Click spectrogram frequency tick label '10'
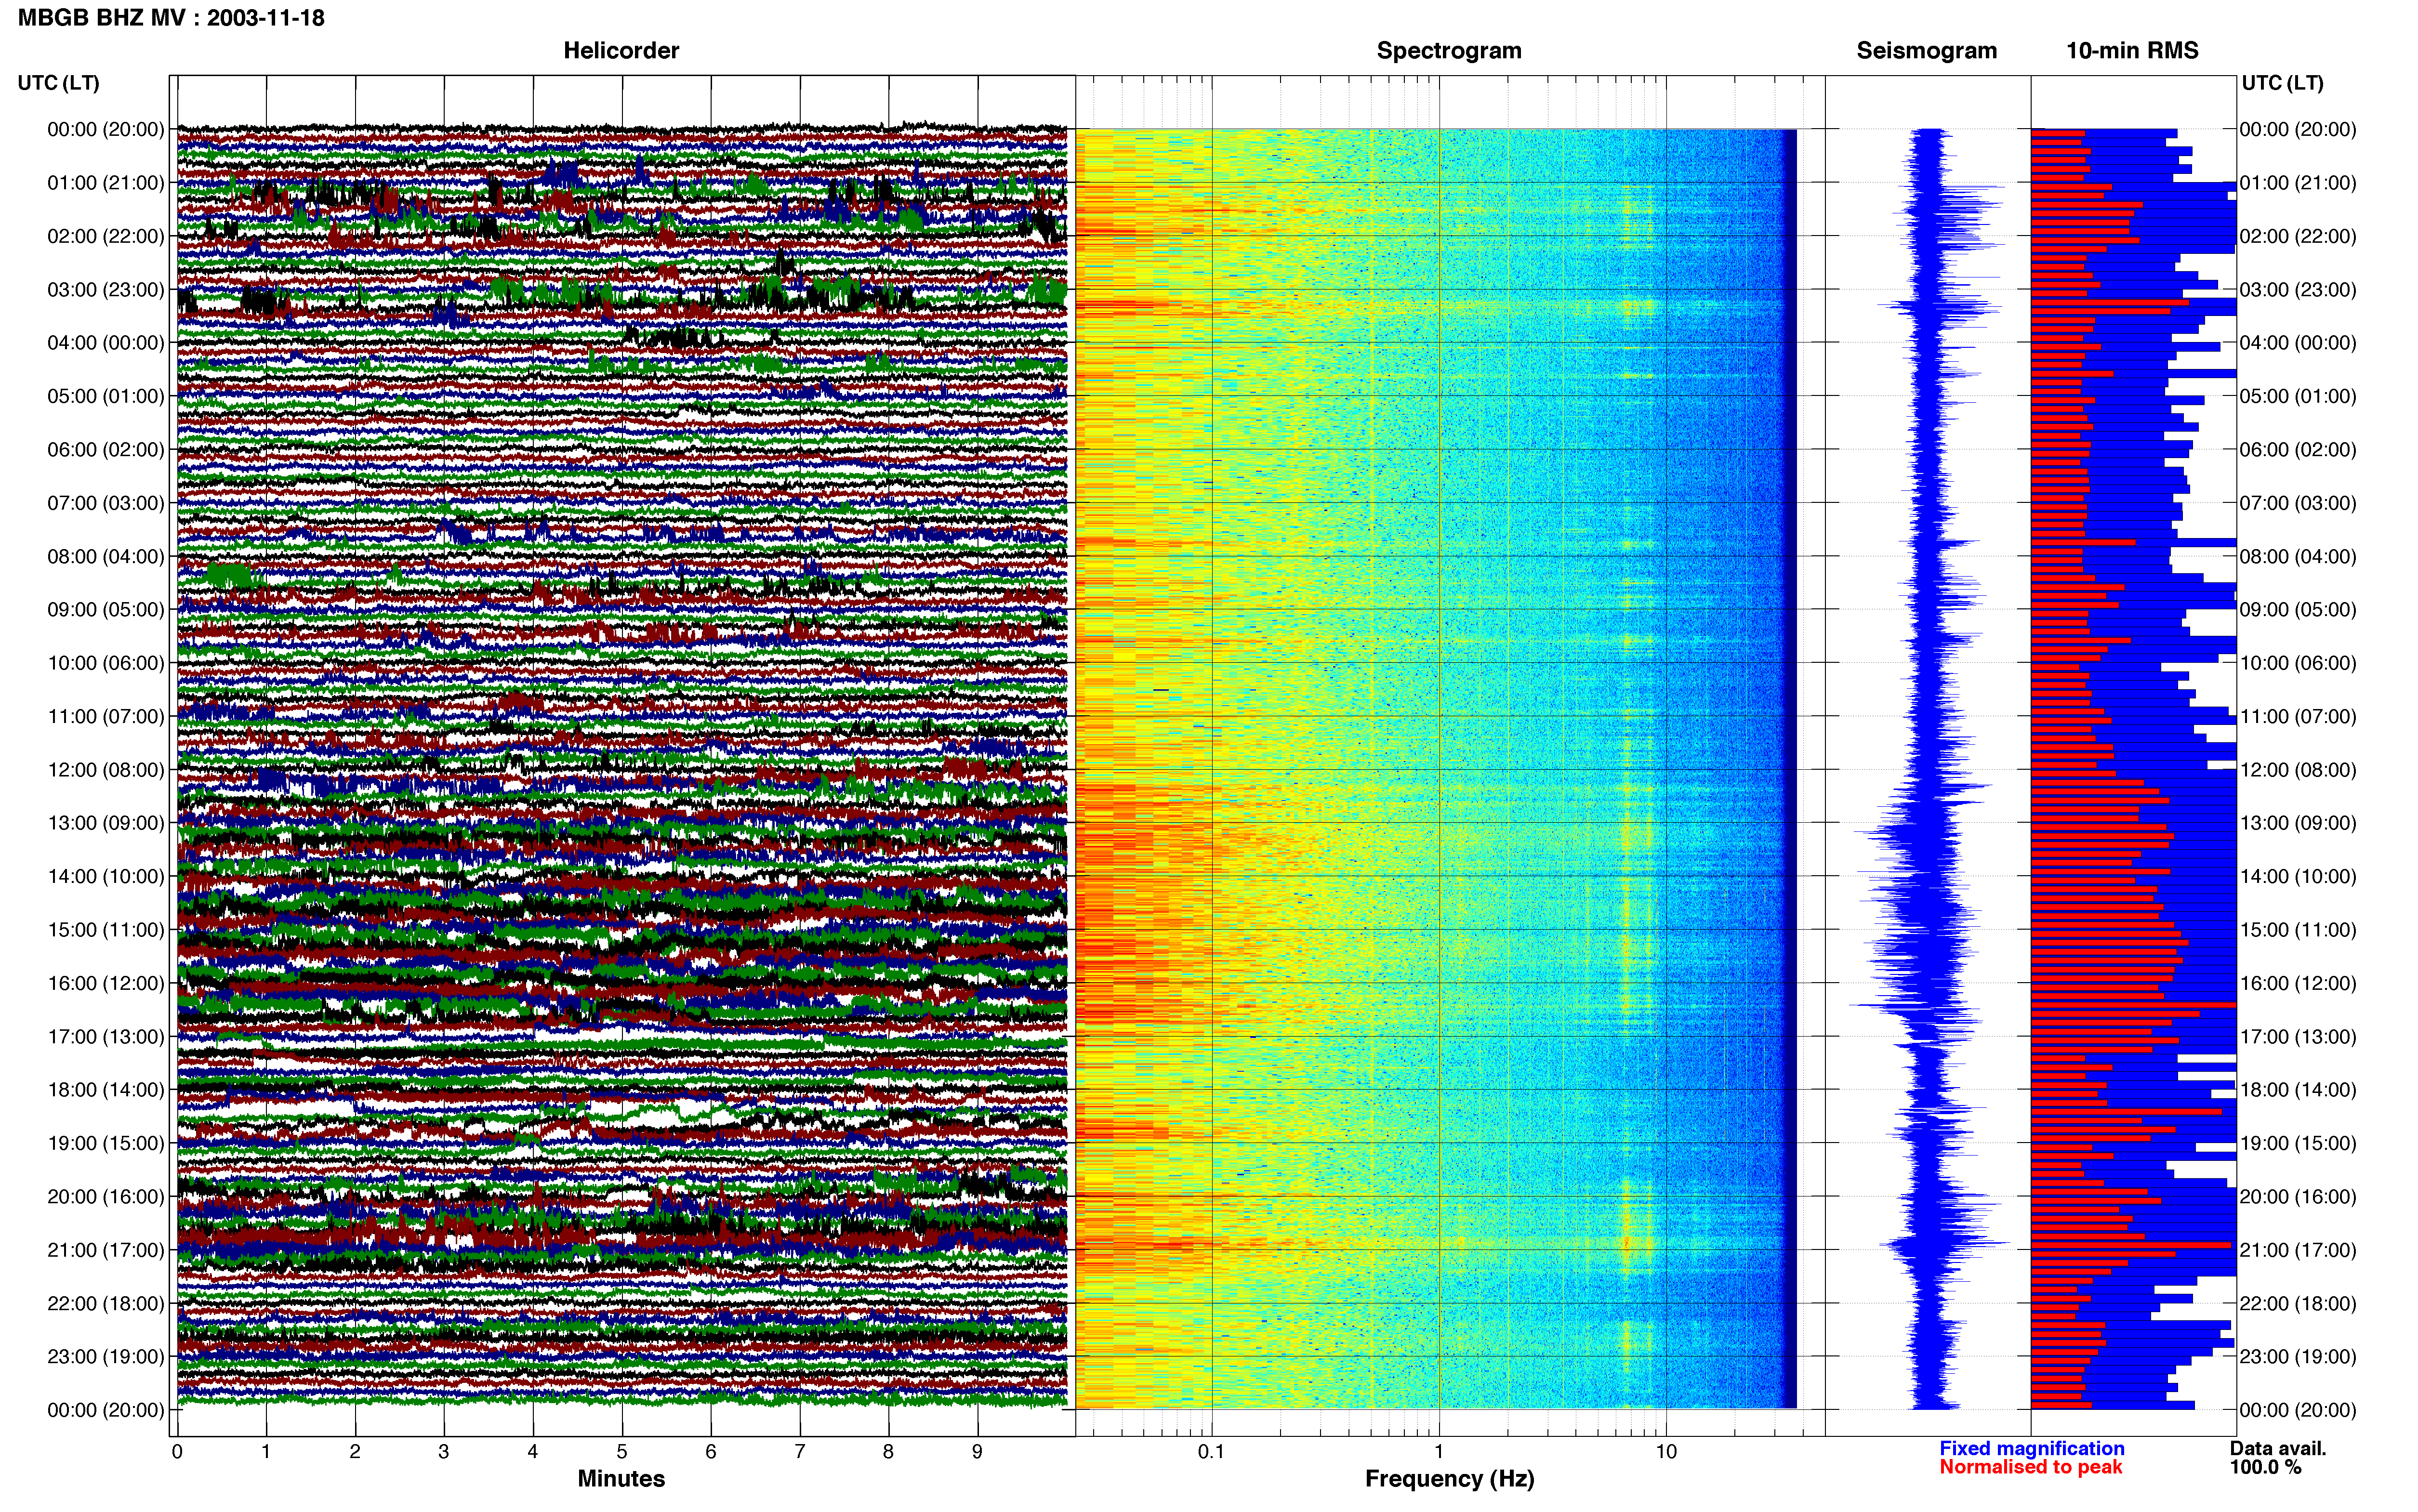The width and height of the screenshot is (2418, 1512). coord(1666,1452)
